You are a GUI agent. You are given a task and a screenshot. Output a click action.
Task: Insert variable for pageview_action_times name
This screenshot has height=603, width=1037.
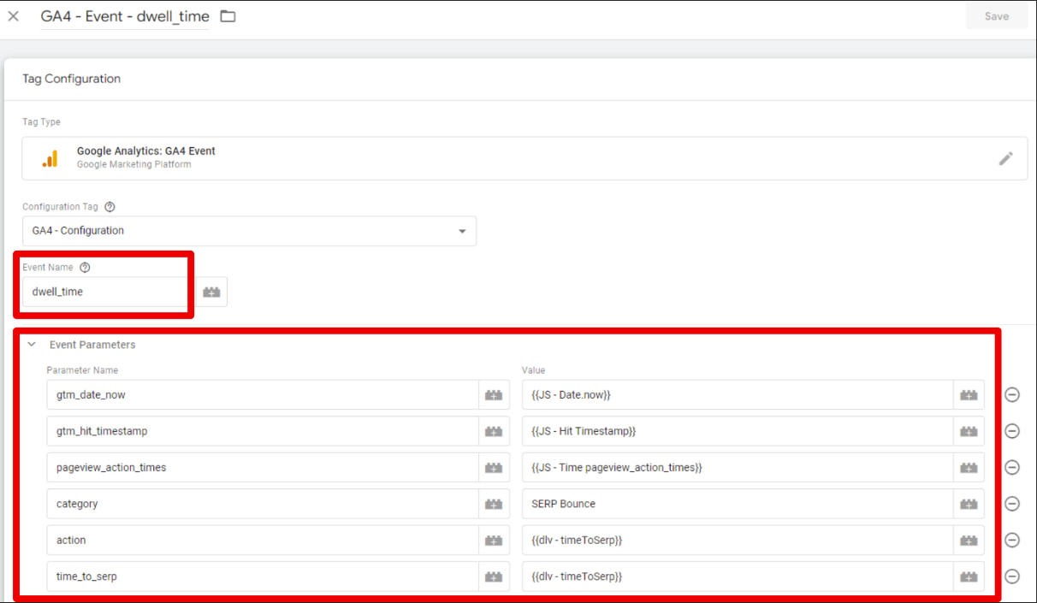tap(494, 468)
